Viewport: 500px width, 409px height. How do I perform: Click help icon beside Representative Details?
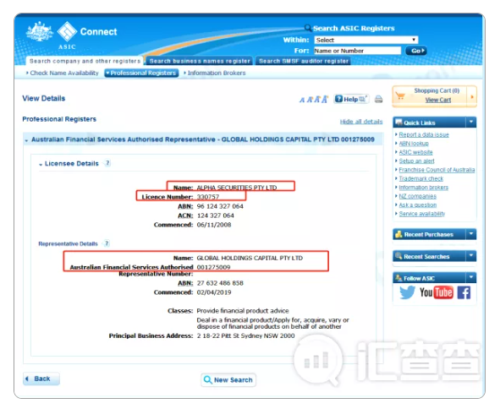pyautogui.click(x=107, y=243)
